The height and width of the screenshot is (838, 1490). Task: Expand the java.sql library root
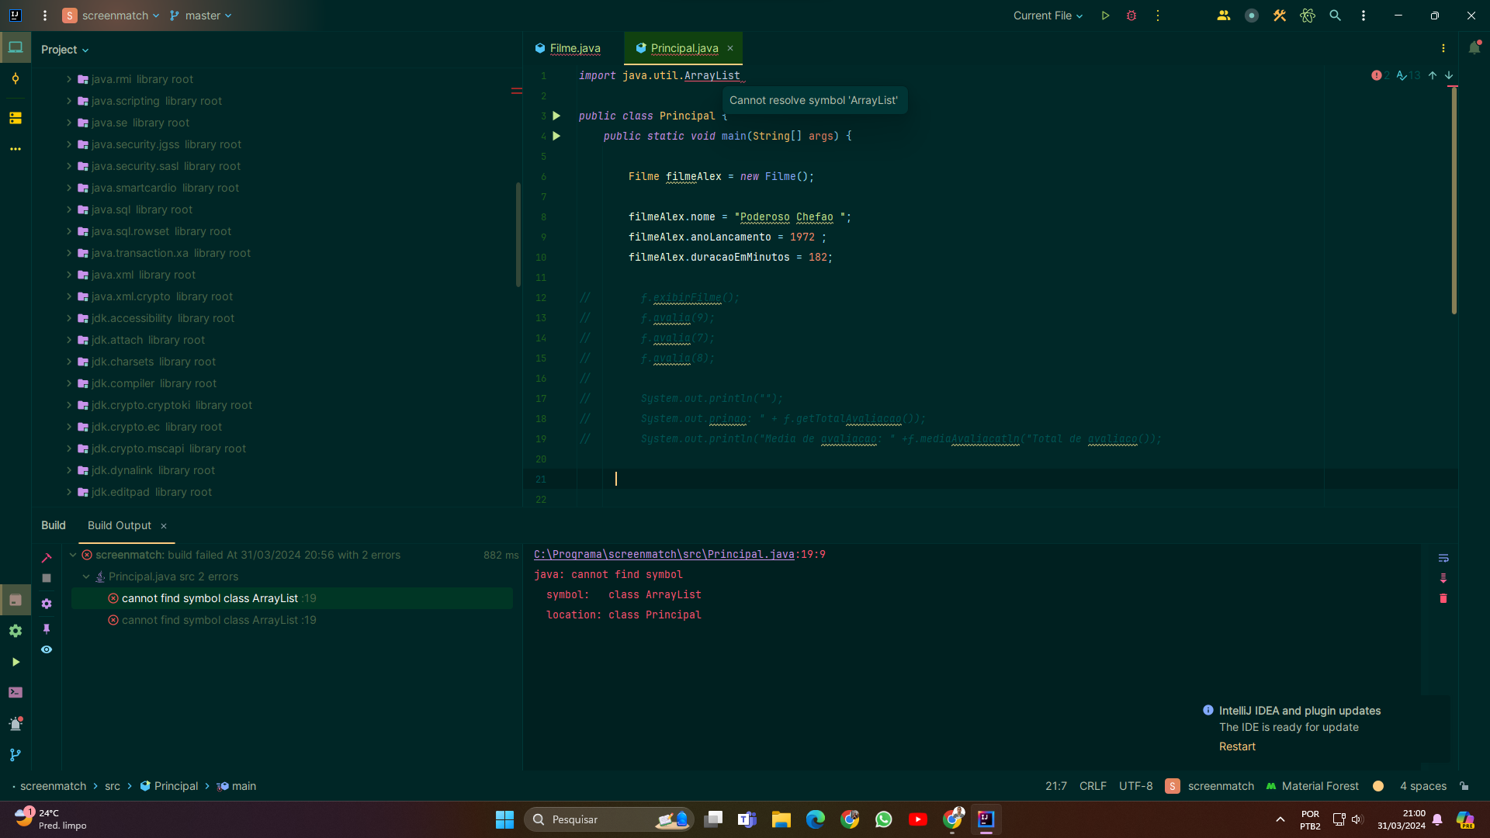coord(69,209)
